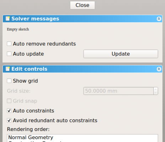This screenshot has height=142, width=165.
Task: Click the Update button
Action: (x=121, y=54)
